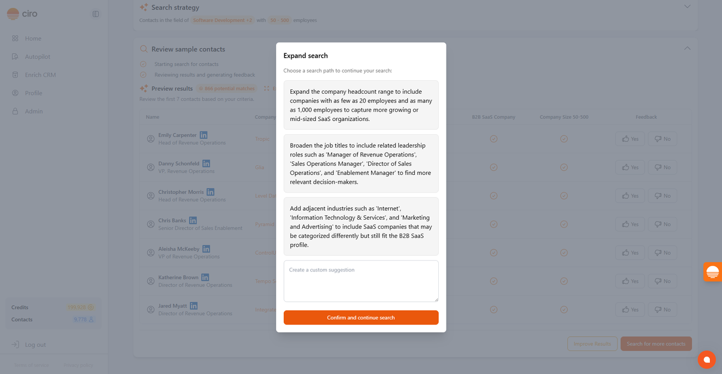Select the expand company headcount range suggestion
This screenshot has width=722, height=374.
pos(361,105)
